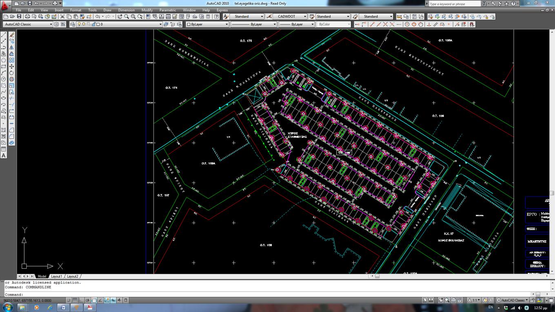Select the Multiline Text tool
The width and height of the screenshot is (555, 312).
click(x=4, y=155)
